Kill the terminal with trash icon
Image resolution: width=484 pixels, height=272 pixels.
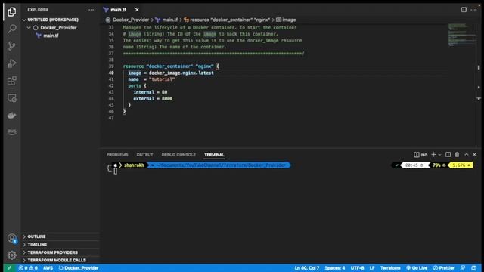(457, 154)
